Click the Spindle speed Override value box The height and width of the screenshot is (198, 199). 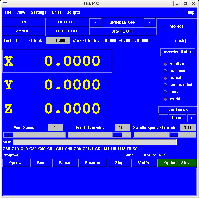pos(188,128)
